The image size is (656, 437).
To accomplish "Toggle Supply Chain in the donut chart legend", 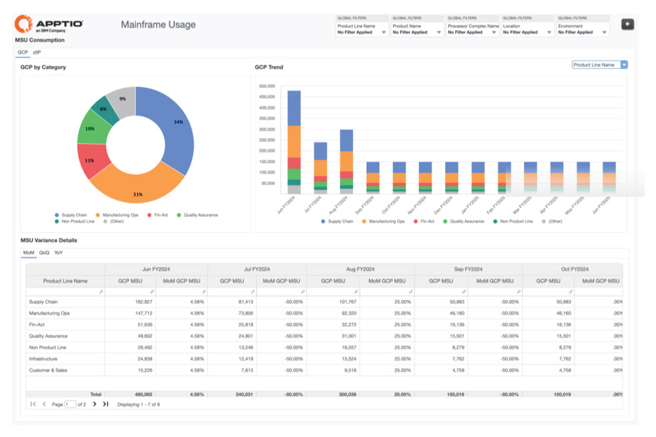I will [71, 215].
